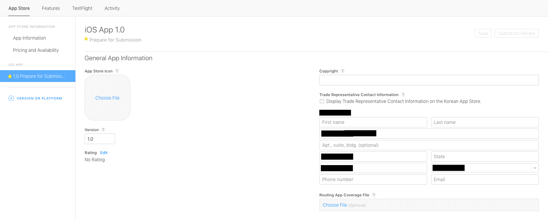This screenshot has height=220, width=548.
Task: View the Activity tab
Action: pyautogui.click(x=112, y=8)
